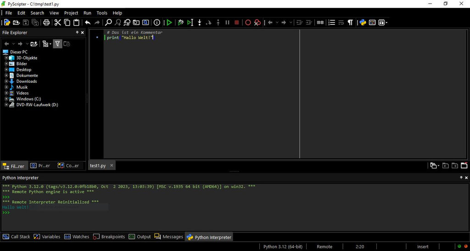Open the layouts dropdown arrow in toolbar
Image resolution: width=470 pixels, height=251 pixels.
point(387,23)
